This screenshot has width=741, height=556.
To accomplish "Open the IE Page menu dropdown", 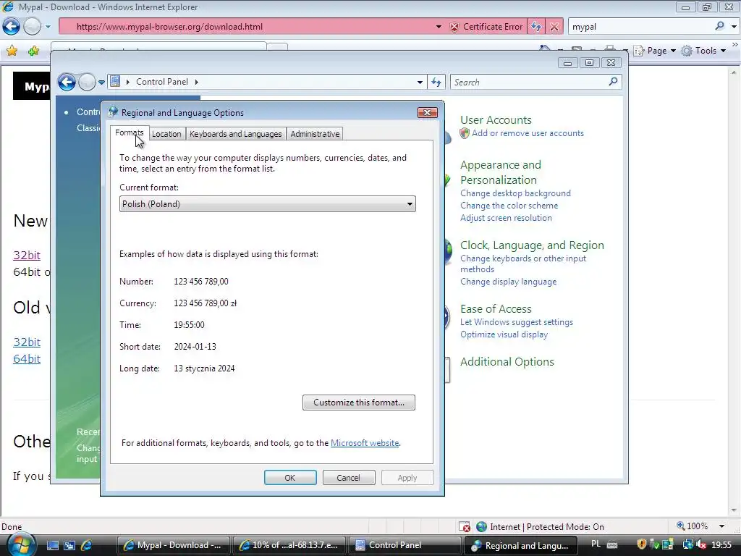I will pyautogui.click(x=673, y=51).
